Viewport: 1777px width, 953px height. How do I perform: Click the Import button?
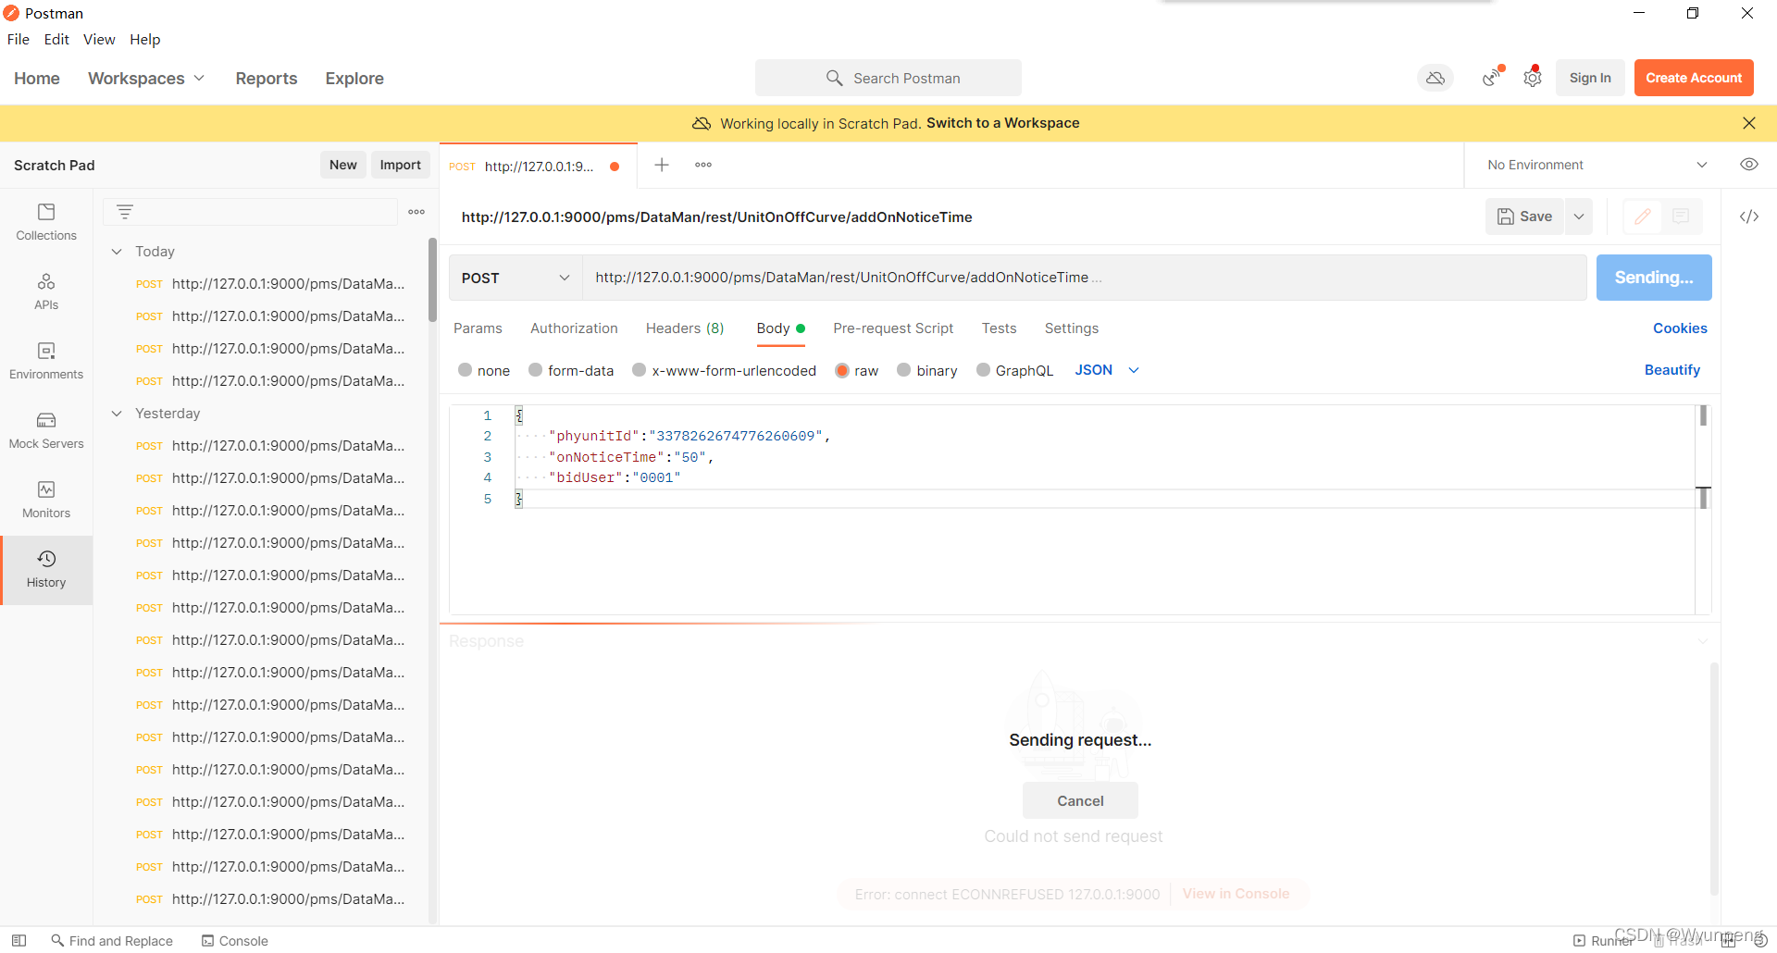[400, 165]
